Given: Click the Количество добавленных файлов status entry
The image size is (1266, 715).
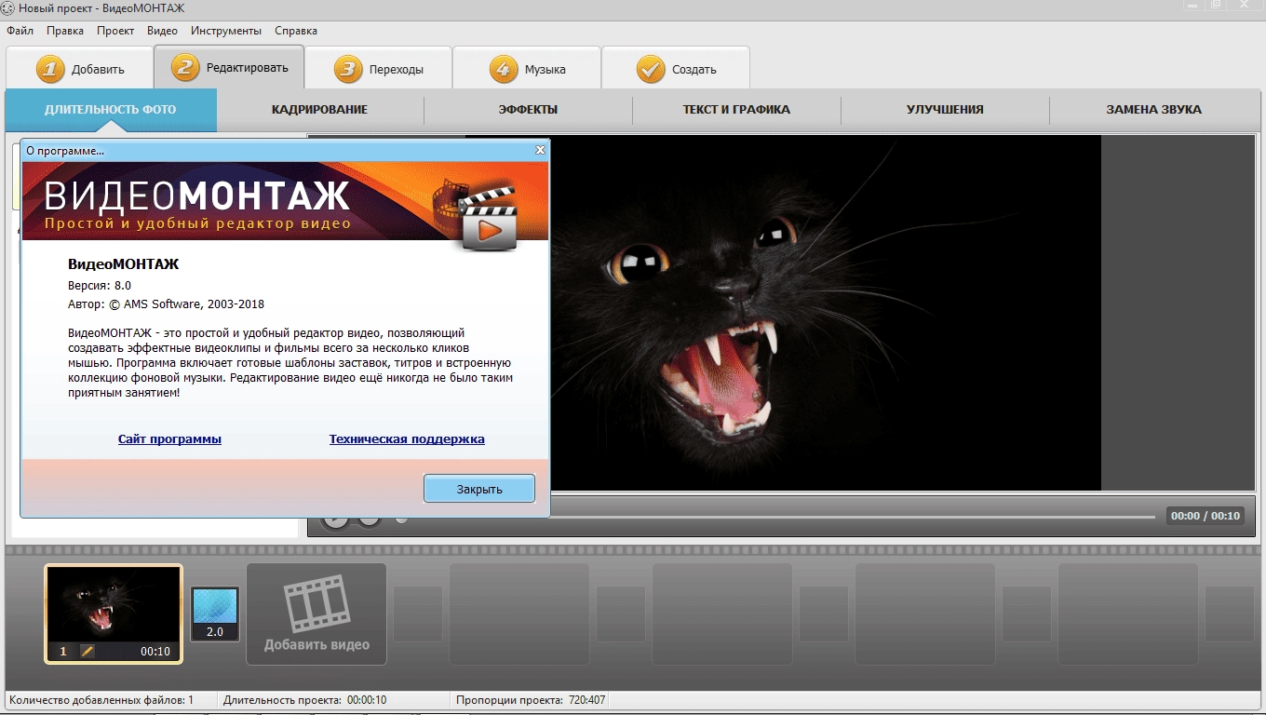Looking at the screenshot, I should (101, 700).
